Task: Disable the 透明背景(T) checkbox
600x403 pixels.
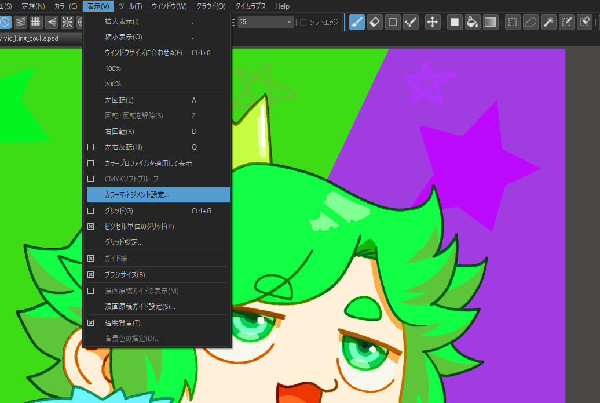Action: pyautogui.click(x=90, y=322)
